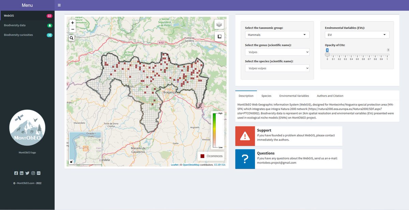Click the MontObEO circular logo
This screenshot has width=409, height=210.
(27, 127)
